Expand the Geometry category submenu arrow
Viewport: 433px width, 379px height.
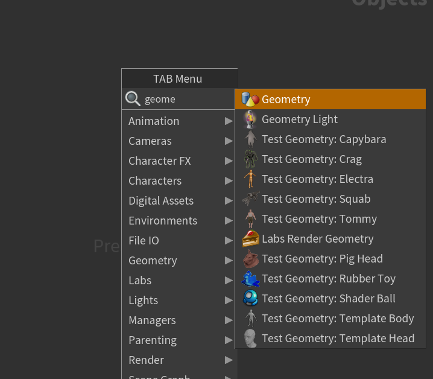click(x=229, y=260)
